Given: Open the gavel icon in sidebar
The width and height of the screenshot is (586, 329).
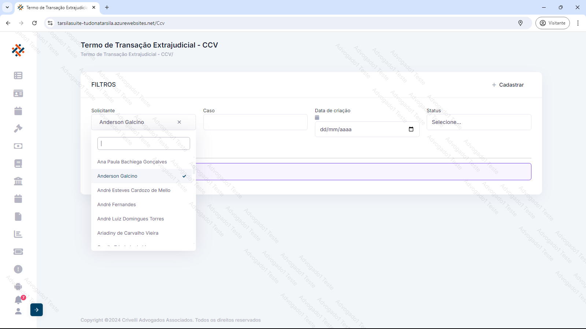Looking at the screenshot, I should tap(18, 129).
